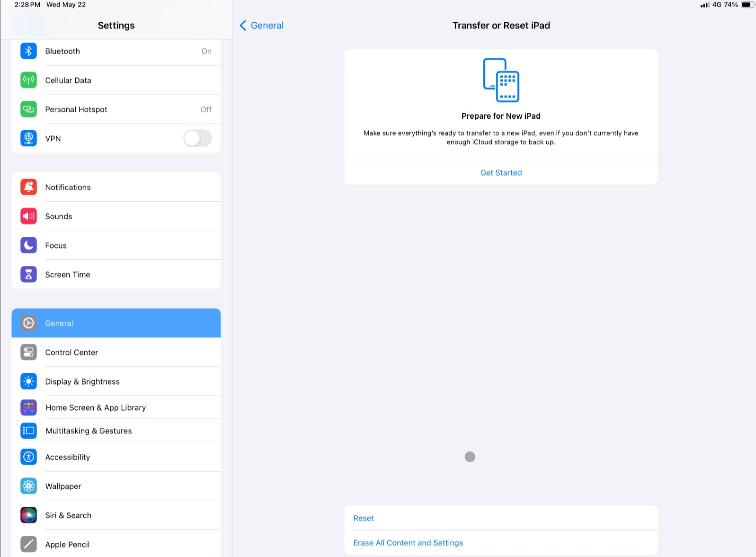
Task: Tap the Cellular Data antenna icon
Action: point(28,80)
